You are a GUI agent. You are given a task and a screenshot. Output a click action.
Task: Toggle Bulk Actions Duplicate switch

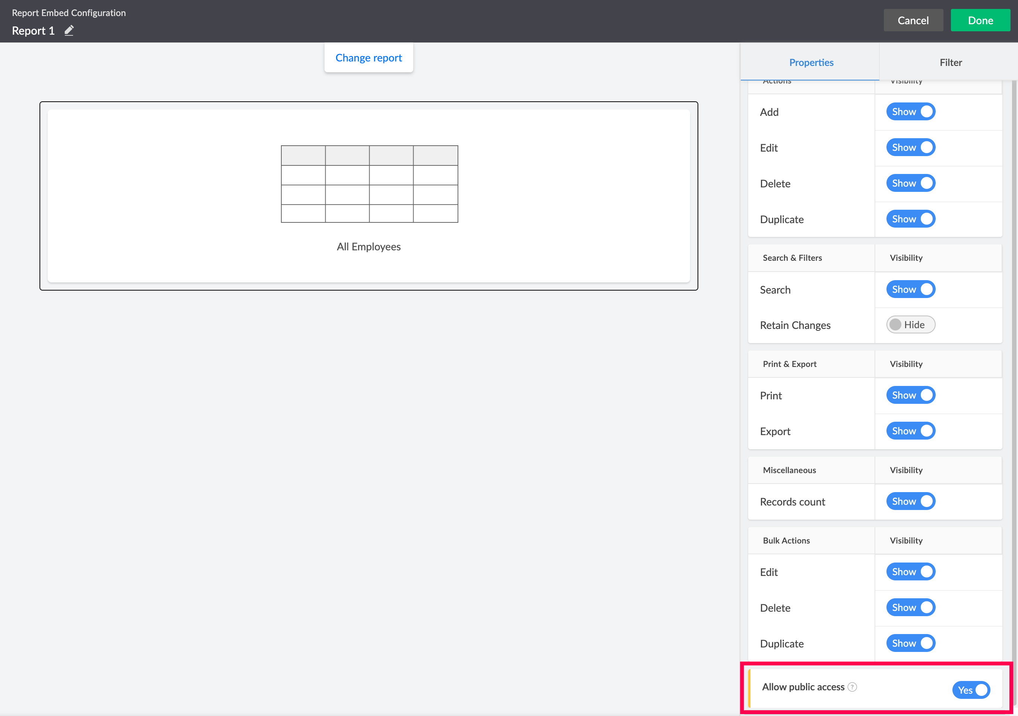coord(910,643)
